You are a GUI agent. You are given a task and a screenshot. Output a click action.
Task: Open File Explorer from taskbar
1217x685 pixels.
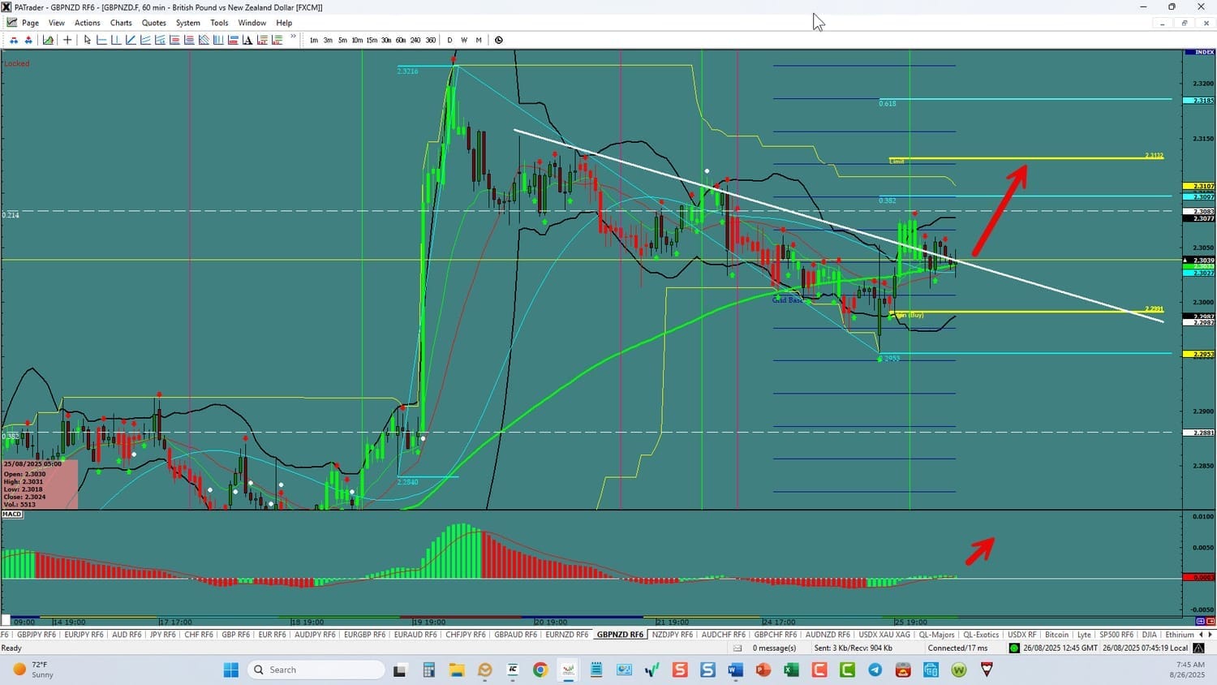[x=456, y=670]
